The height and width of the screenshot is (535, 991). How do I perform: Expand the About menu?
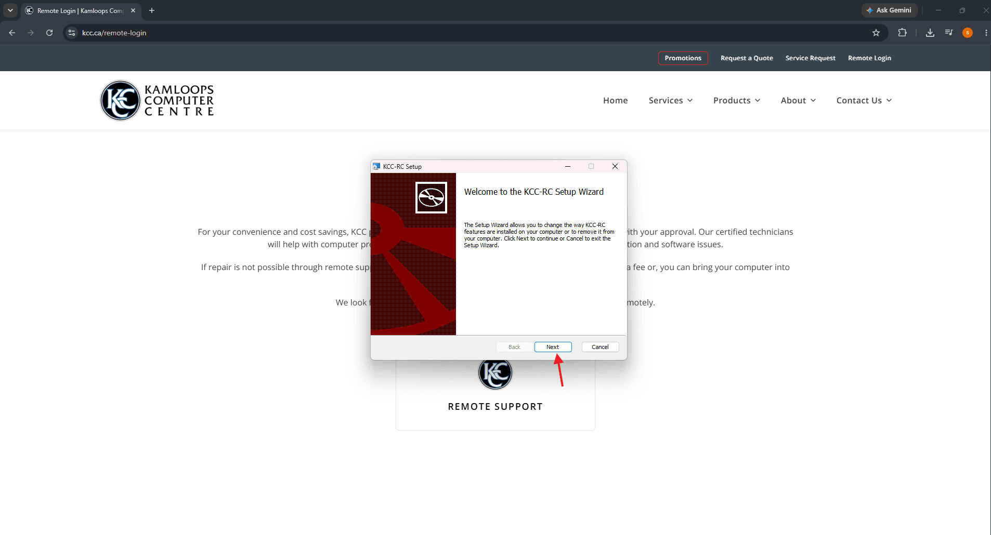(x=798, y=100)
